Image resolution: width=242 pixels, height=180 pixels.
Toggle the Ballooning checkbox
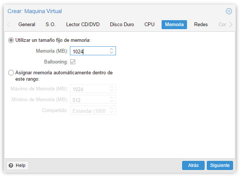(x=73, y=62)
